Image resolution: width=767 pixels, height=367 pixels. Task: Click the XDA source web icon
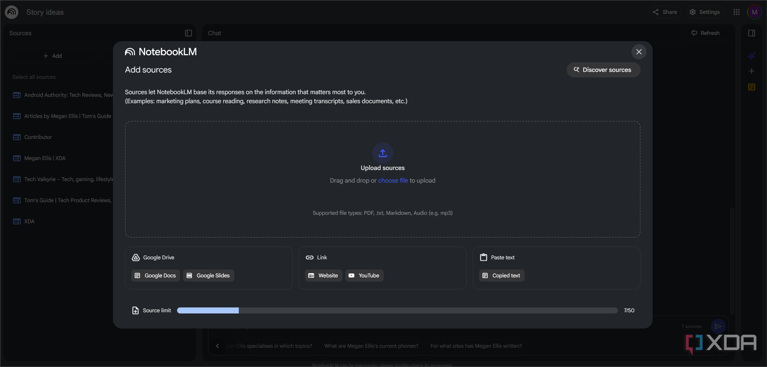pyautogui.click(x=17, y=221)
